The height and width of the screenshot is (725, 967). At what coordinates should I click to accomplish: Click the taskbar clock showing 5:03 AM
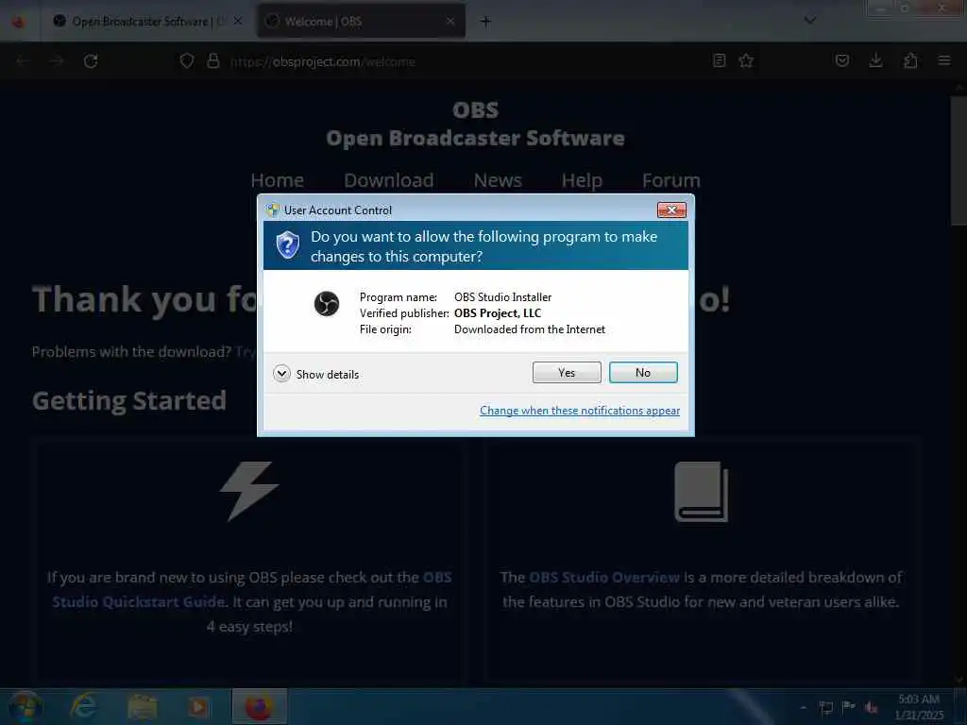pyautogui.click(x=919, y=706)
